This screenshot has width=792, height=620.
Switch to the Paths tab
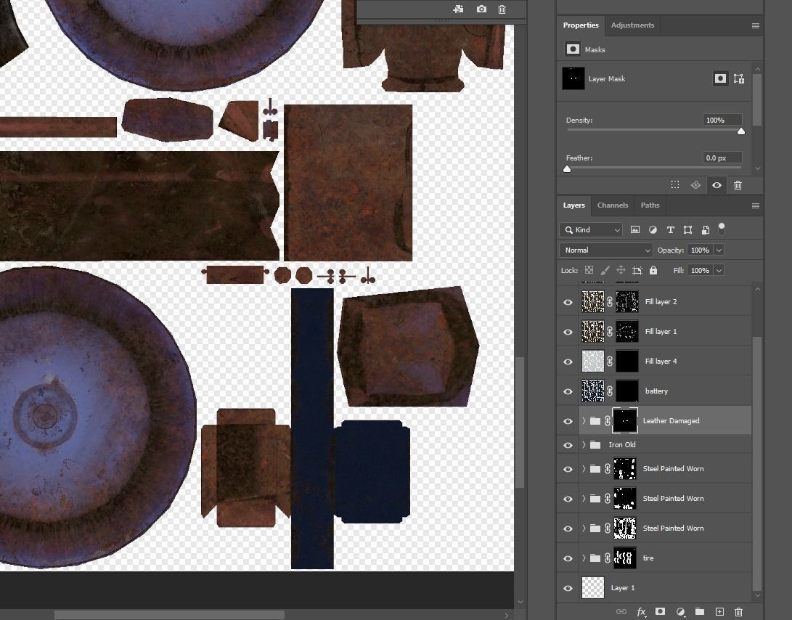point(650,205)
